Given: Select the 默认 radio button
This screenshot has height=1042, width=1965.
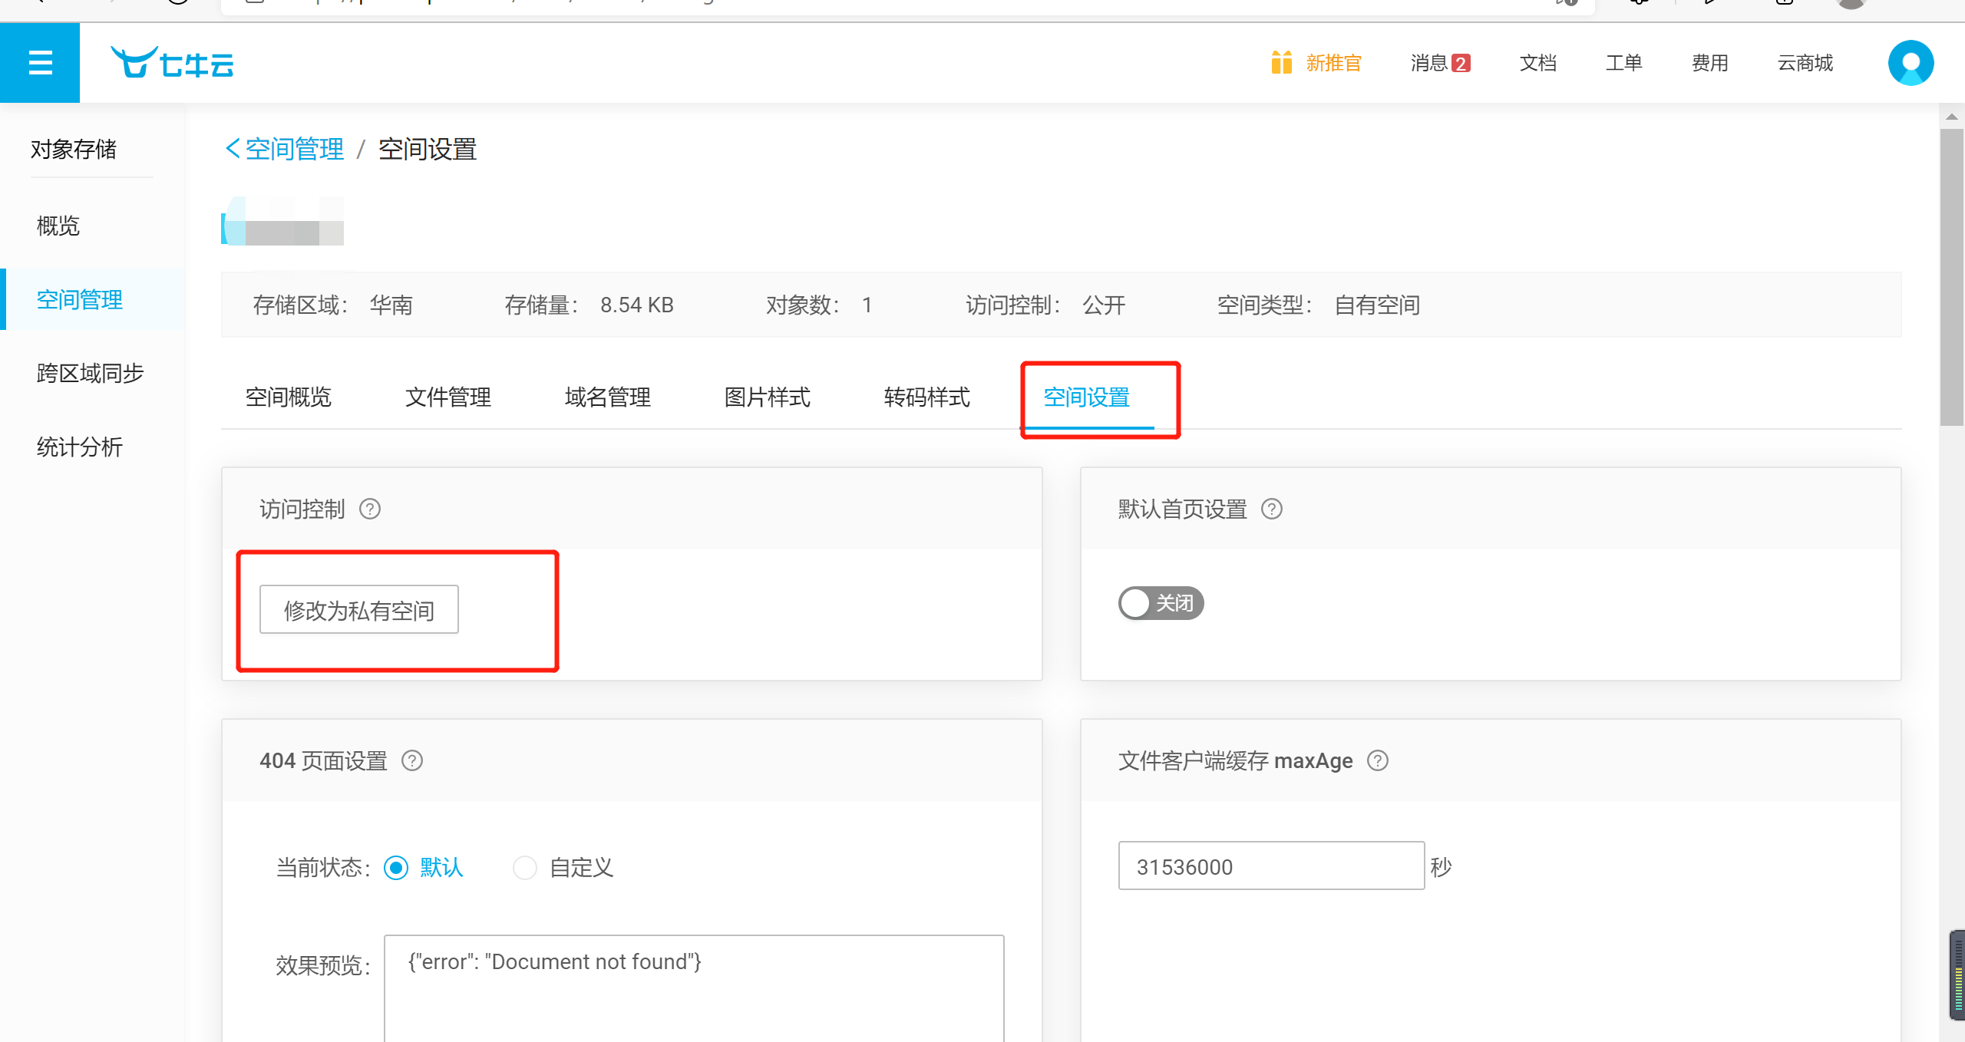Looking at the screenshot, I should [396, 868].
